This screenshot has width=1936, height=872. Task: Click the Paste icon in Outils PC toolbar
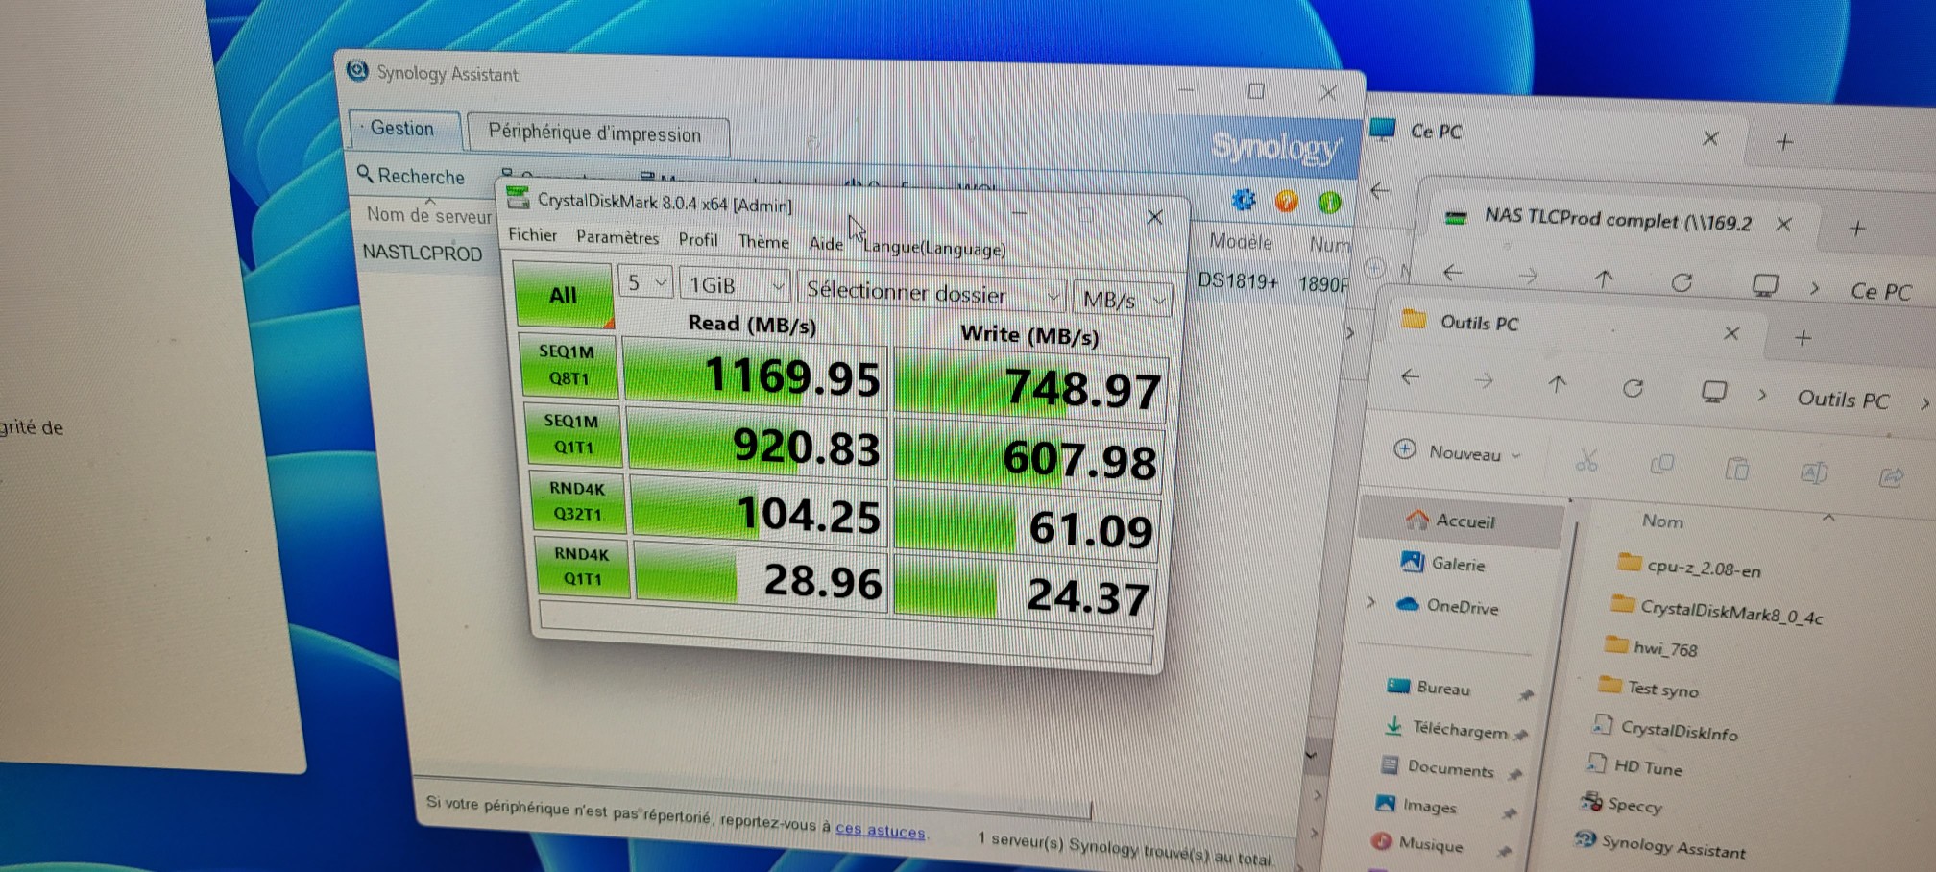tap(1737, 469)
